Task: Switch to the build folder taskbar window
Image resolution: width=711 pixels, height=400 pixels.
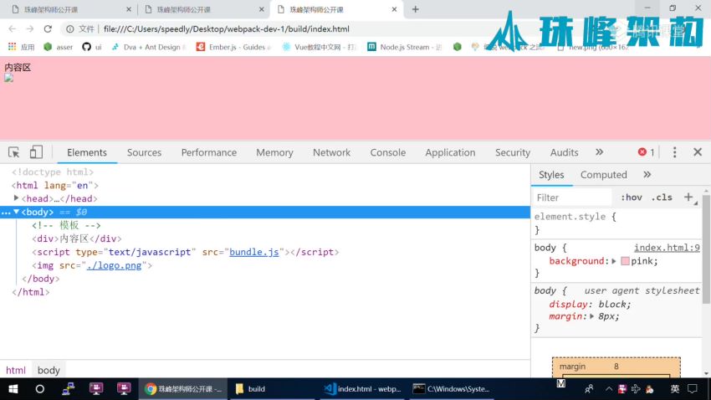Action: 272,388
